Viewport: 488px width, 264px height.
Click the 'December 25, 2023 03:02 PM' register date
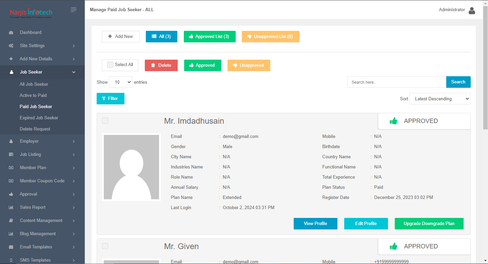[404, 198]
